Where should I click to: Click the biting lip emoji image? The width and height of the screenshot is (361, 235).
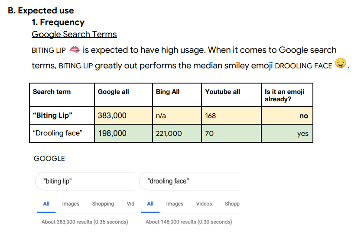[x=75, y=50]
